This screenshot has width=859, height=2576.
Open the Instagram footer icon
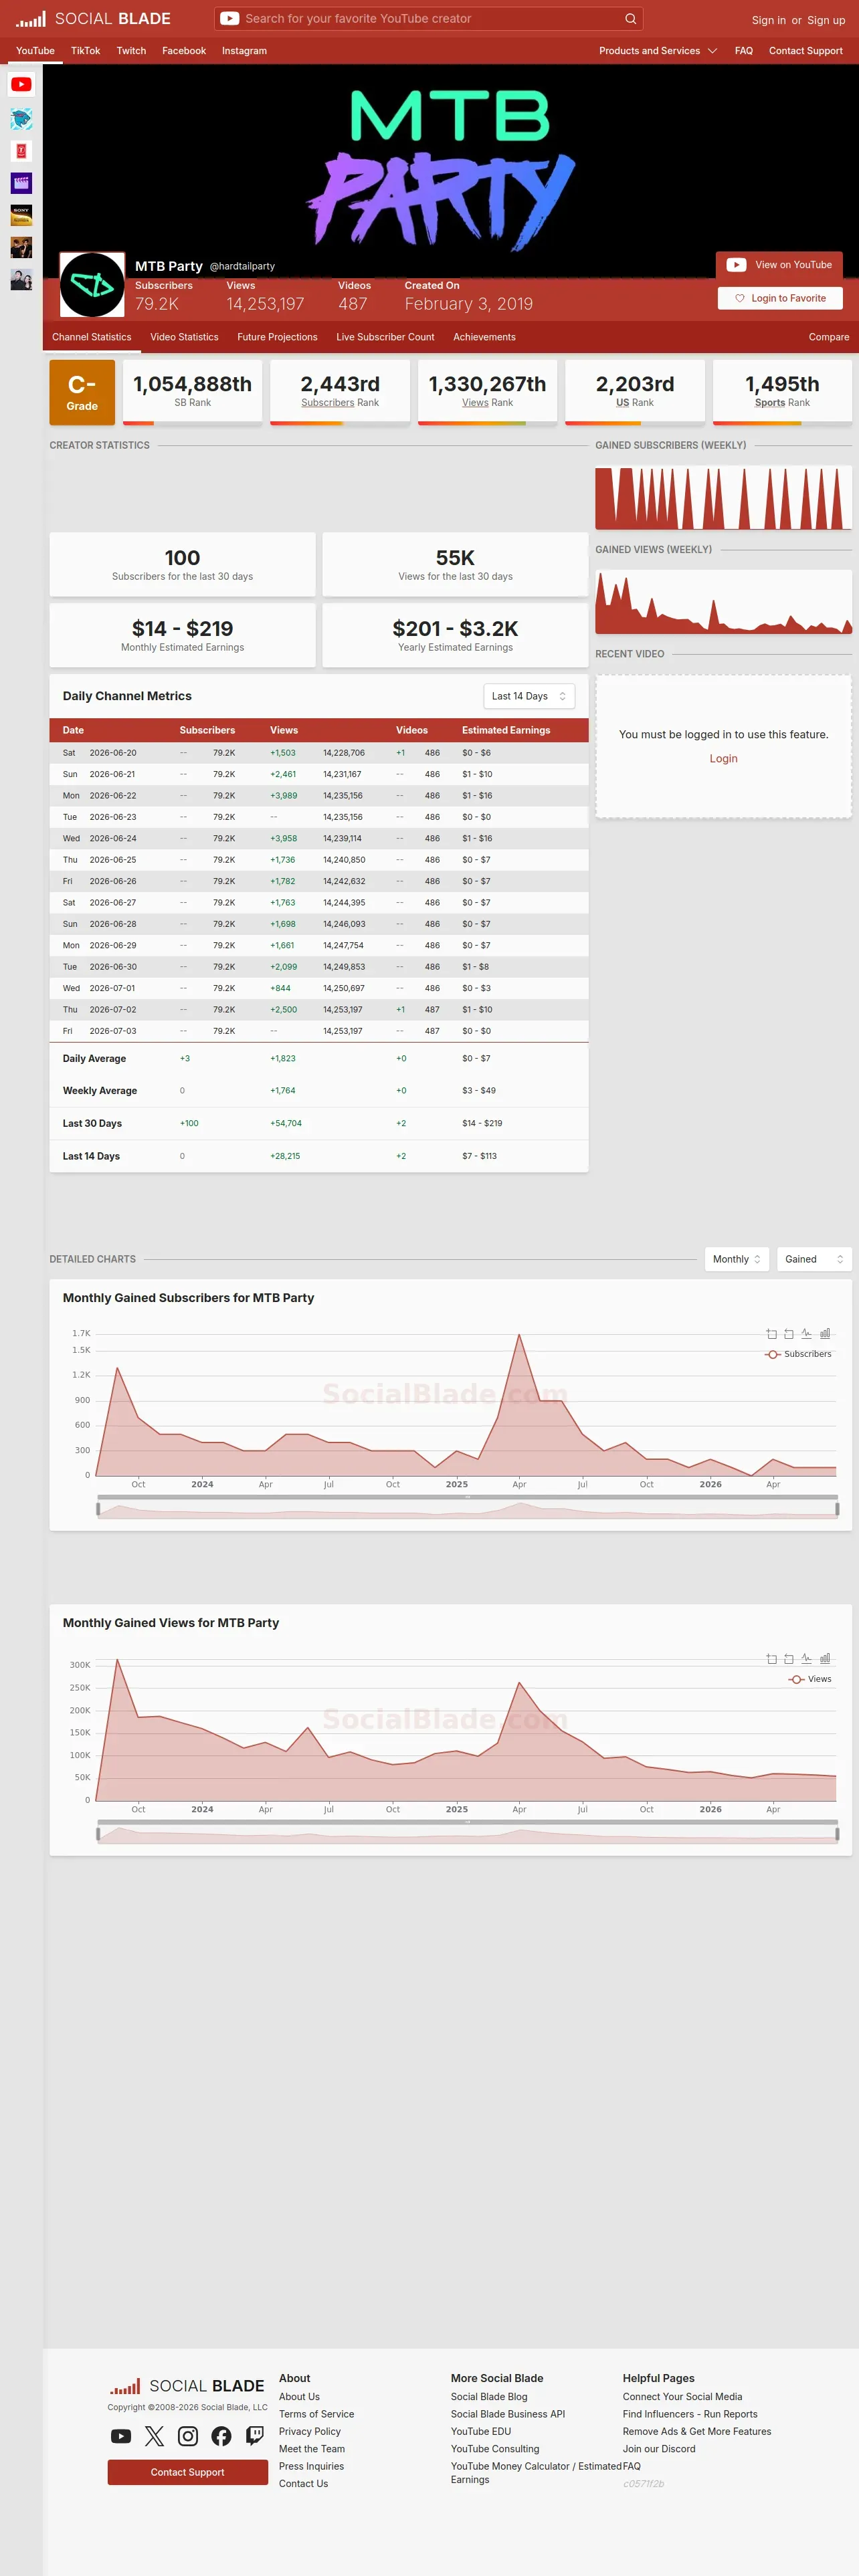tap(188, 2436)
